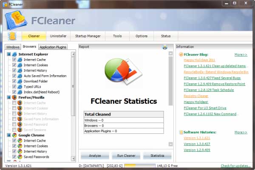Click the Chrome icon beside Saved Passwords
The image size is (255, 170).
point(20,157)
